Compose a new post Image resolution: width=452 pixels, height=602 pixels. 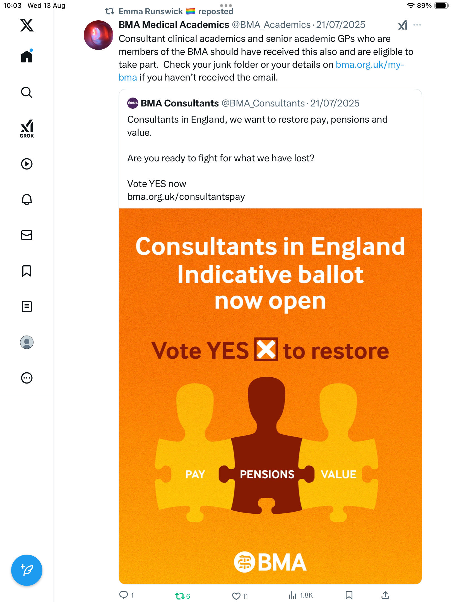point(27,570)
